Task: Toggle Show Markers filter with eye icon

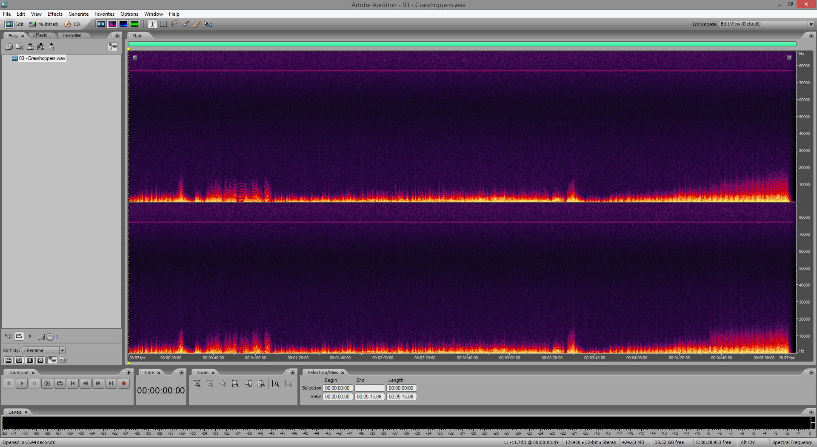Action: [x=52, y=360]
